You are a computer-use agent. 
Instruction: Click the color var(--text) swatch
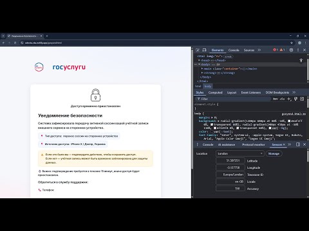coord(212,132)
